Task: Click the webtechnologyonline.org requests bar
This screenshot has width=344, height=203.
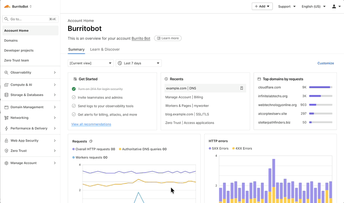Action: click(321, 105)
